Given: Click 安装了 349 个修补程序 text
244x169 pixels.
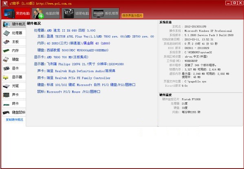Looking at the screenshot, I should pyautogui.click(x=200, y=65).
